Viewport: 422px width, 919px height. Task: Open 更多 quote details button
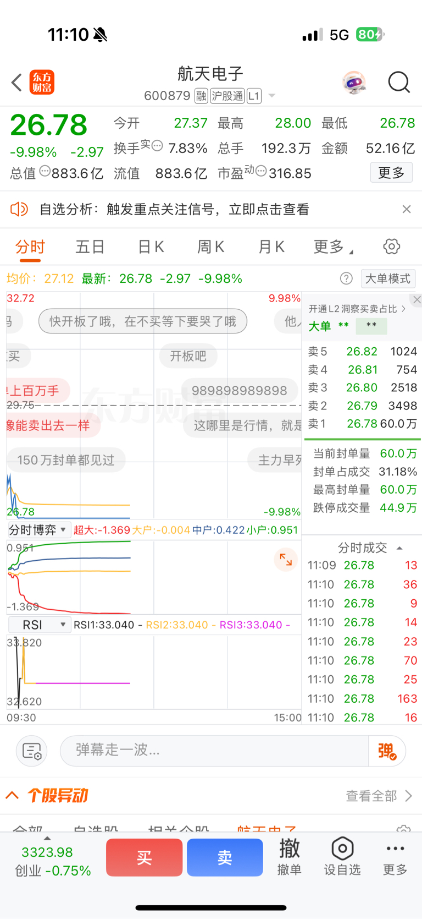(391, 173)
